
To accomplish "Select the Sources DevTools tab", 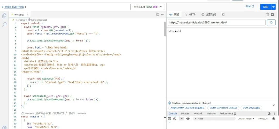I will [185, 114].
